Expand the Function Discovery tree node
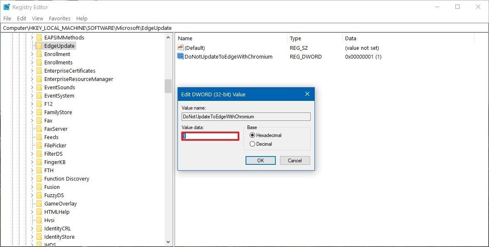Screen dimensions: 489x247 32,179
